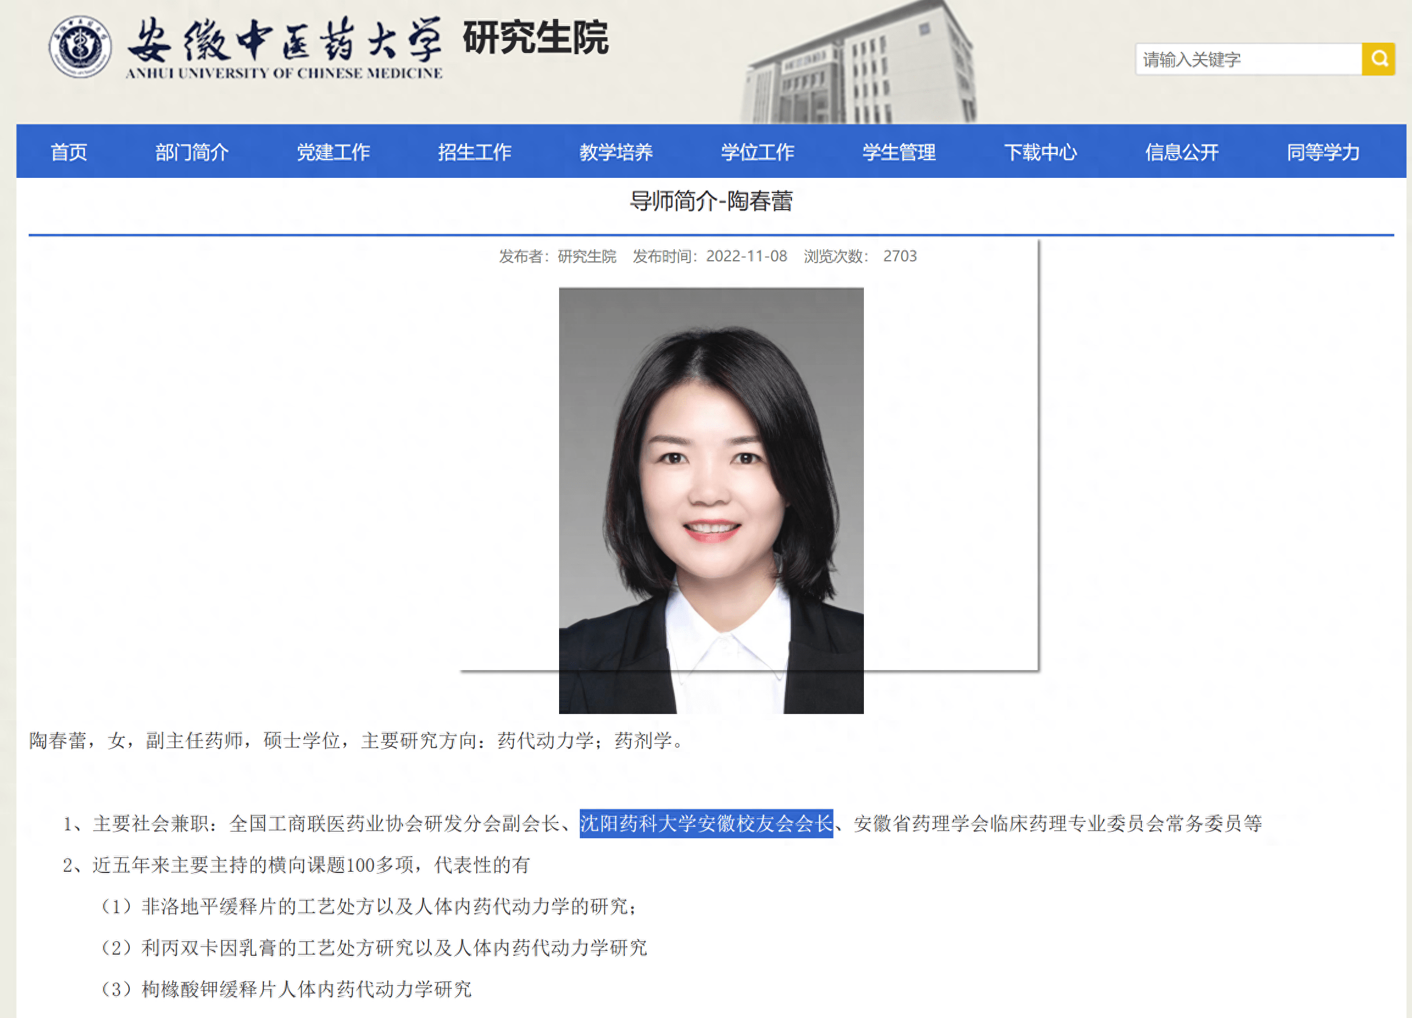Viewport: 1412px width, 1018px height.
Task: Click the search keyword input field
Action: 1247,59
